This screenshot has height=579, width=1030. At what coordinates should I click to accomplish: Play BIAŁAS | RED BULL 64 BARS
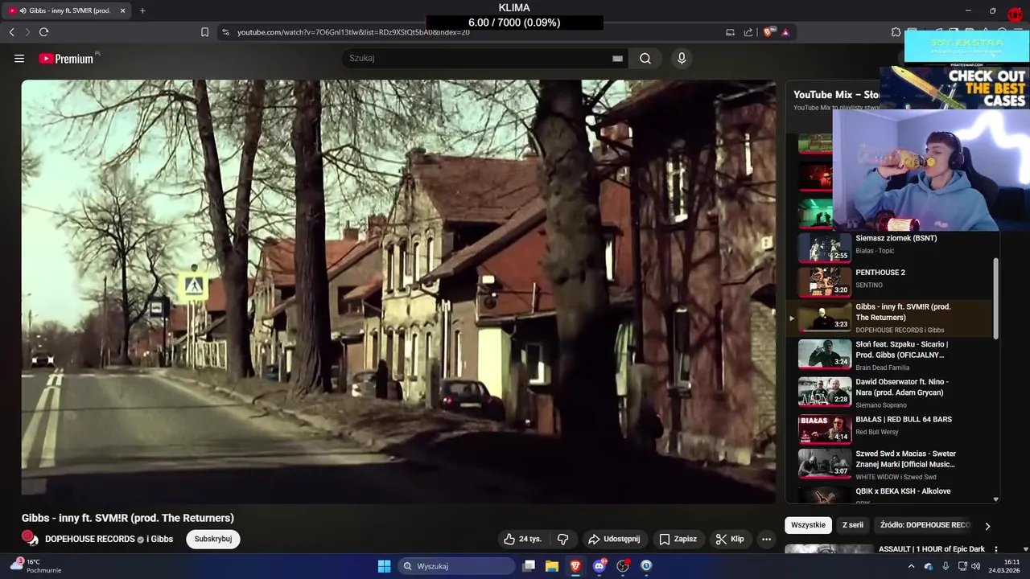[x=904, y=420]
